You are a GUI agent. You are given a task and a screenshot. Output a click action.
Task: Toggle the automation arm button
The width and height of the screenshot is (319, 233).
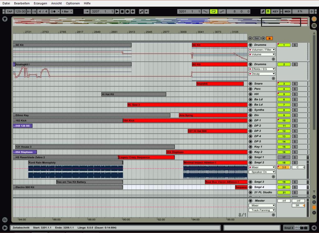[x=141, y=12]
